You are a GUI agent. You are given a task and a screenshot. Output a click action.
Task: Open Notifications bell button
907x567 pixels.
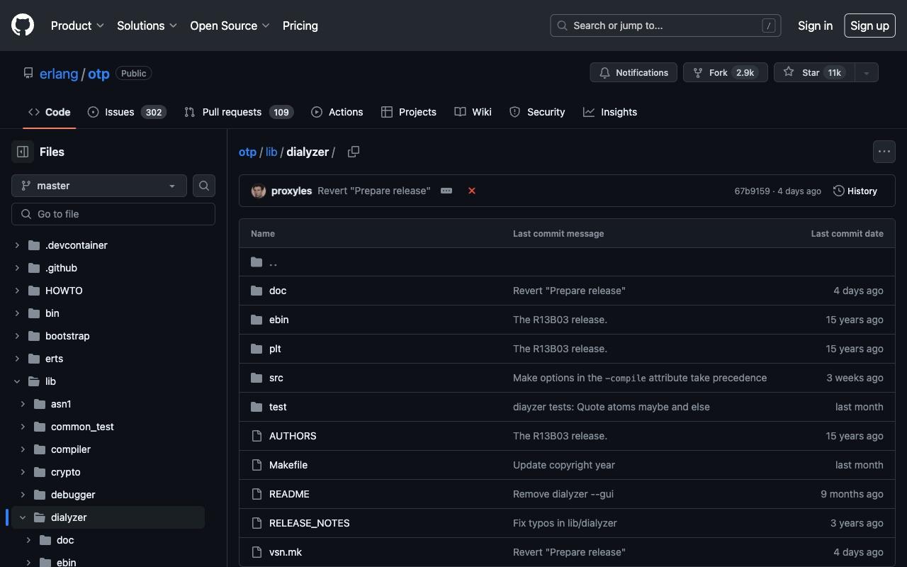click(x=633, y=72)
